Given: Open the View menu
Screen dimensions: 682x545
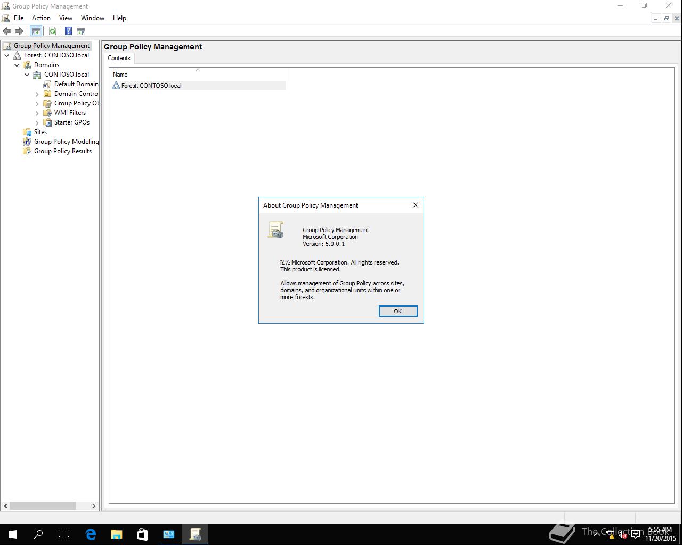Looking at the screenshot, I should (66, 18).
